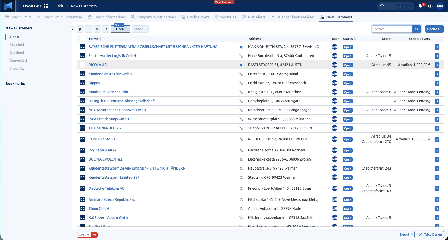Open Table Design
Image resolution: width=448 pixels, height=240 pixels.
tap(430, 235)
